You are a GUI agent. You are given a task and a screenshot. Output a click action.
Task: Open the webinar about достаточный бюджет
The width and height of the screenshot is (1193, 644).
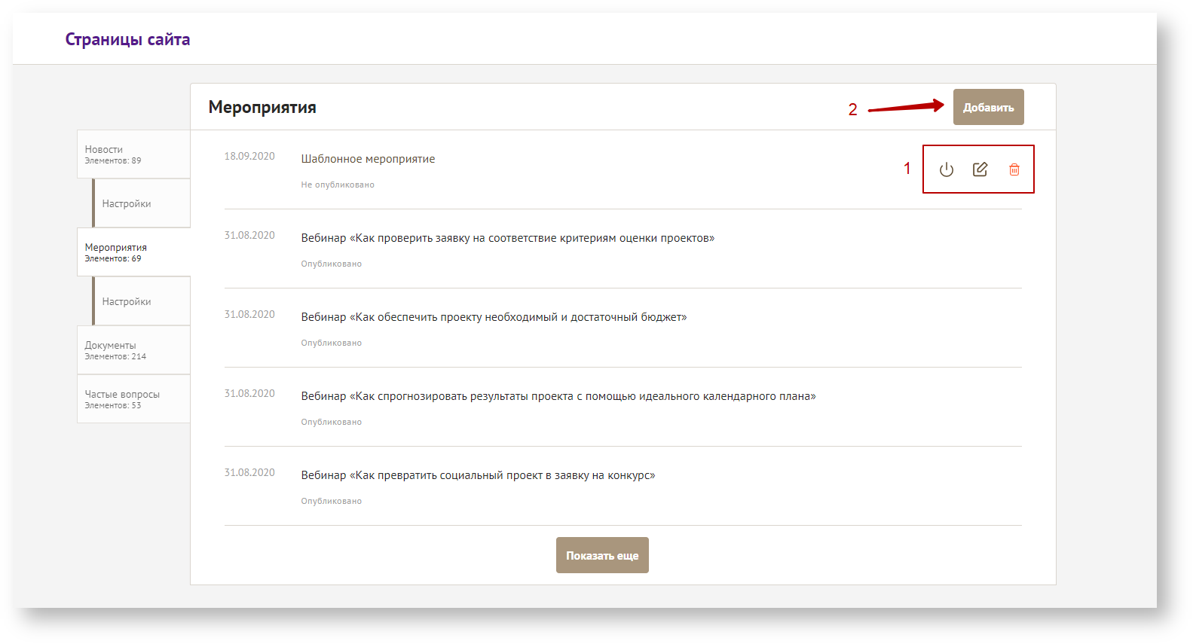pos(494,317)
